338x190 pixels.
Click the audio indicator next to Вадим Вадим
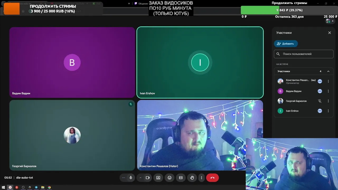[320, 91]
